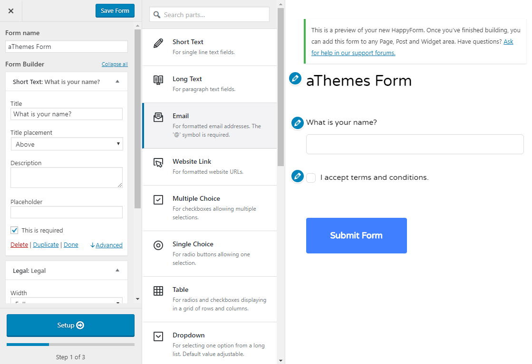Click edit pencil beside name question
This screenshot has width=532, height=364.
click(298, 123)
